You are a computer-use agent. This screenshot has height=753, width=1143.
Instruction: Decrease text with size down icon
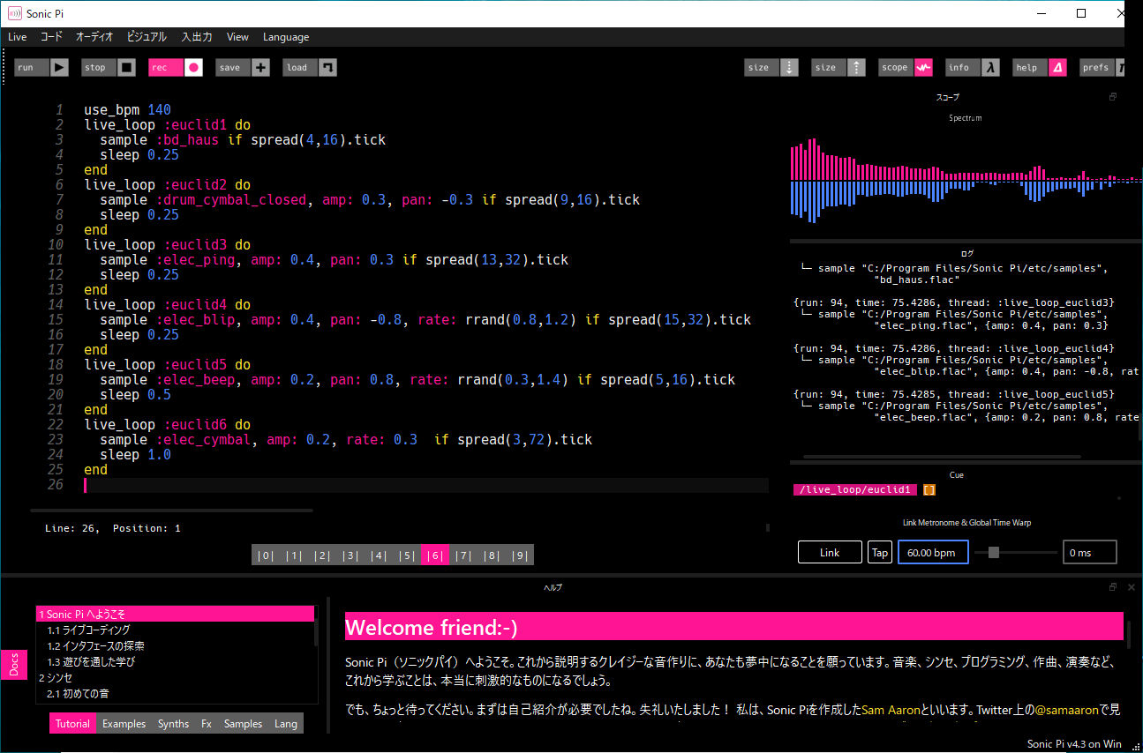[789, 68]
